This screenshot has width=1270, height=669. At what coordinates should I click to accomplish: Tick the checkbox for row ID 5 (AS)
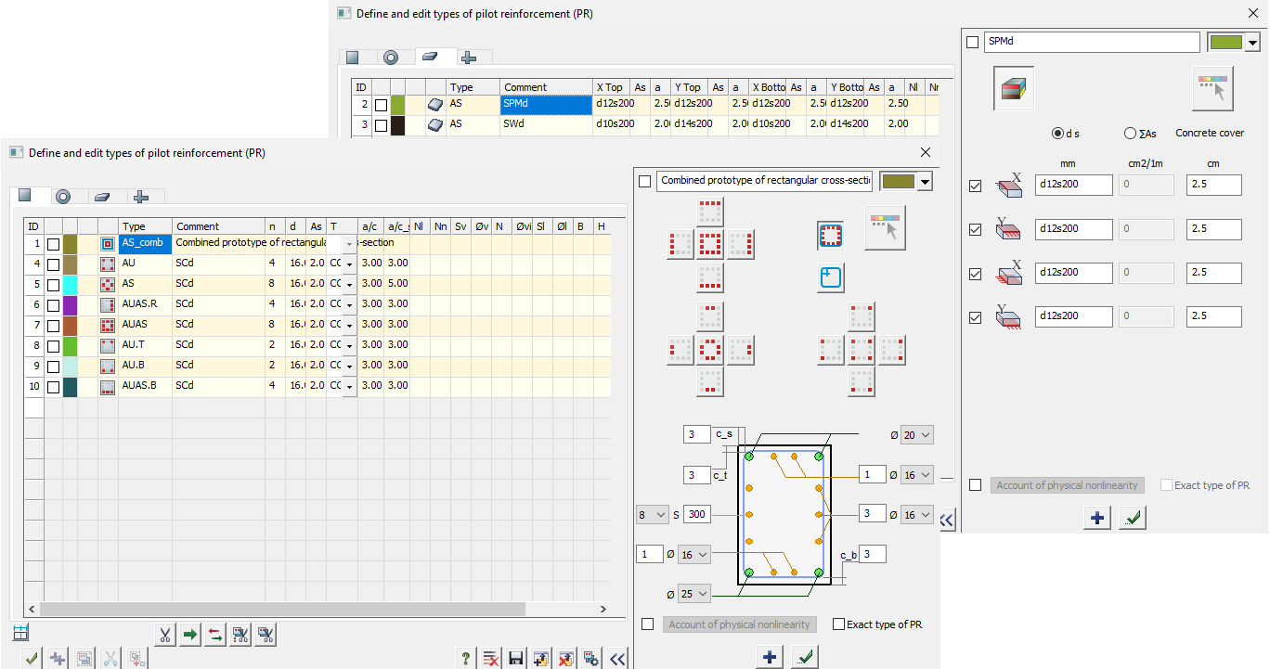tap(54, 284)
